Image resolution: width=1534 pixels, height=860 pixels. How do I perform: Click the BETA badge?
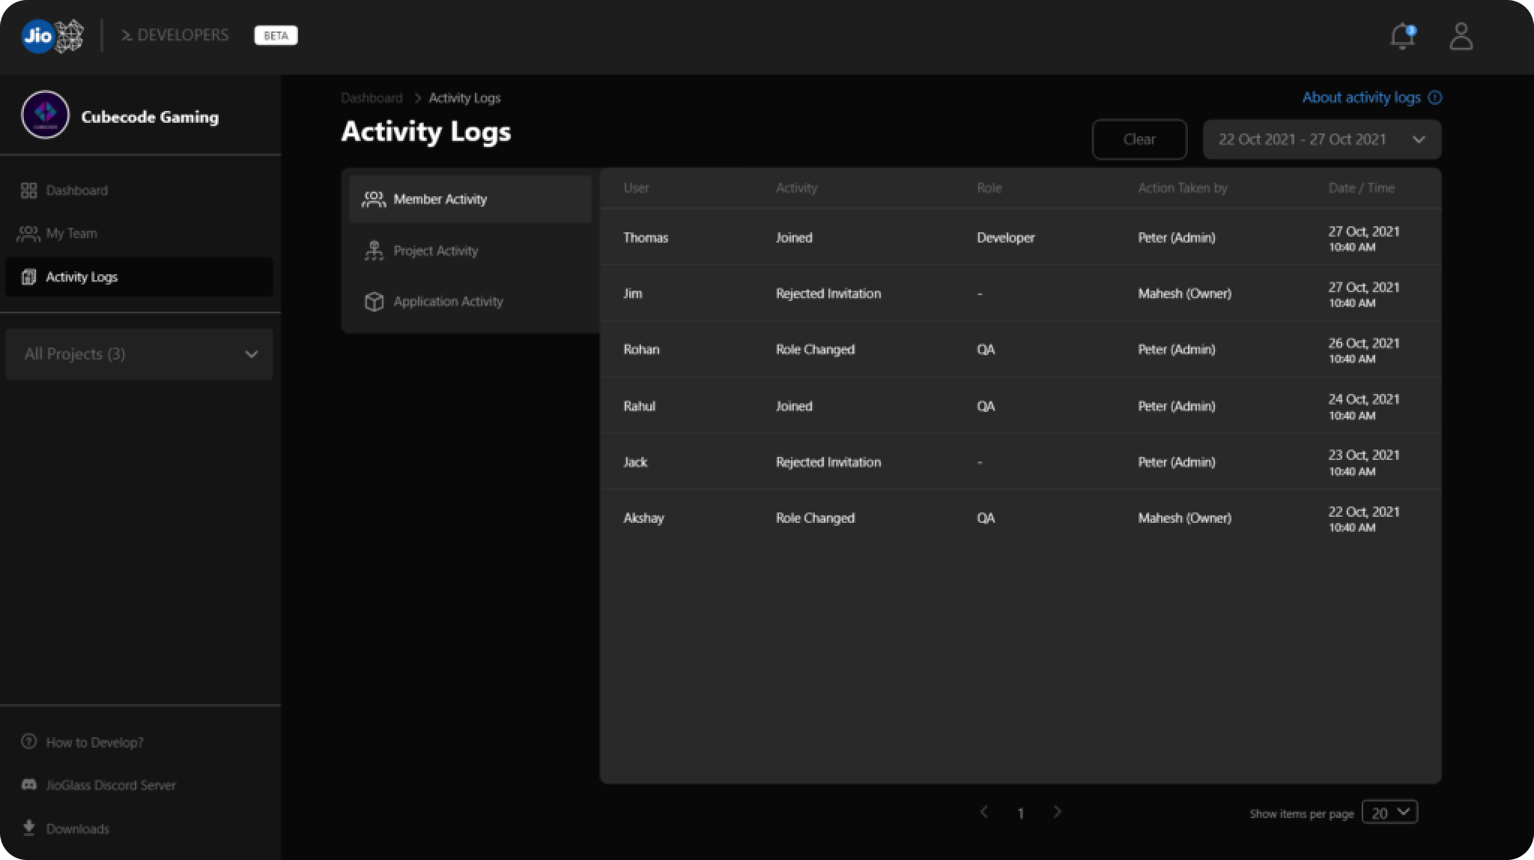click(x=276, y=36)
